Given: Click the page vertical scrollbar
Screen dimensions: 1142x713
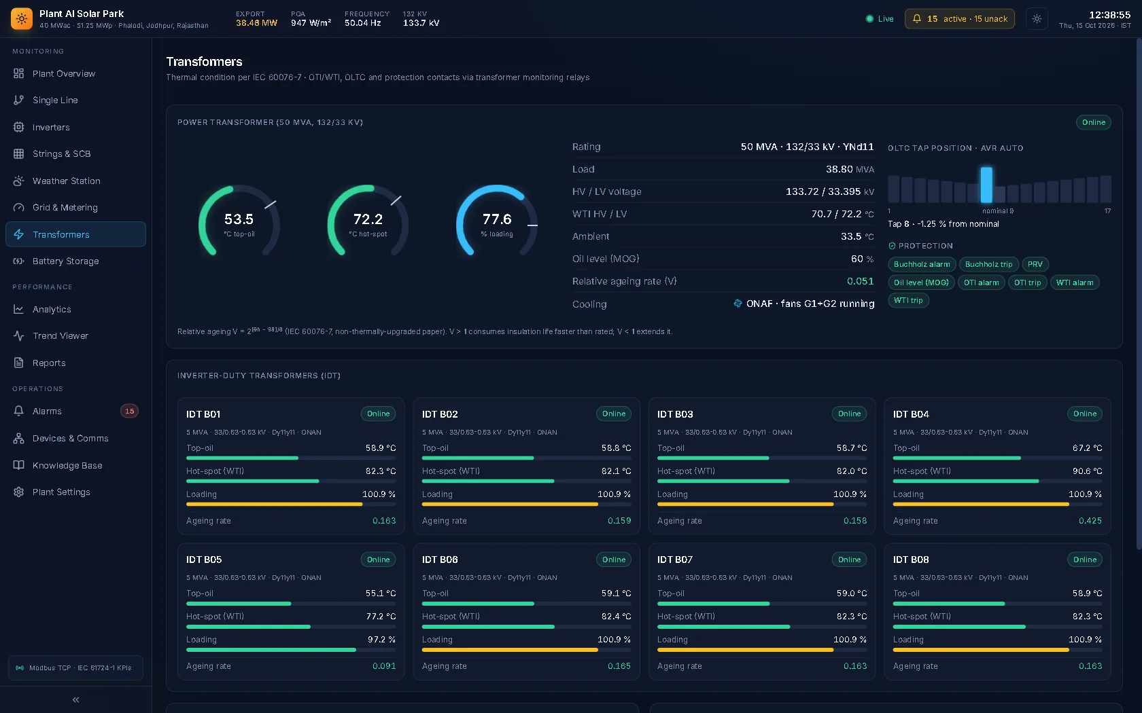Looking at the screenshot, I should coord(1139,294).
